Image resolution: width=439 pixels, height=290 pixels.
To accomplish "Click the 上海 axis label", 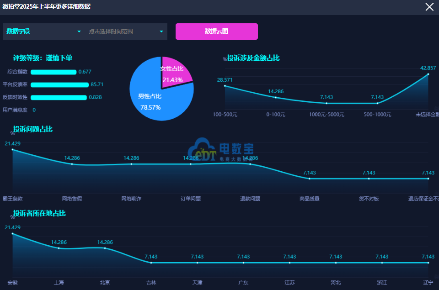I will [x=59, y=282].
